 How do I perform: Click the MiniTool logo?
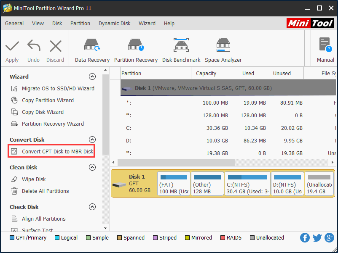pos(310,23)
